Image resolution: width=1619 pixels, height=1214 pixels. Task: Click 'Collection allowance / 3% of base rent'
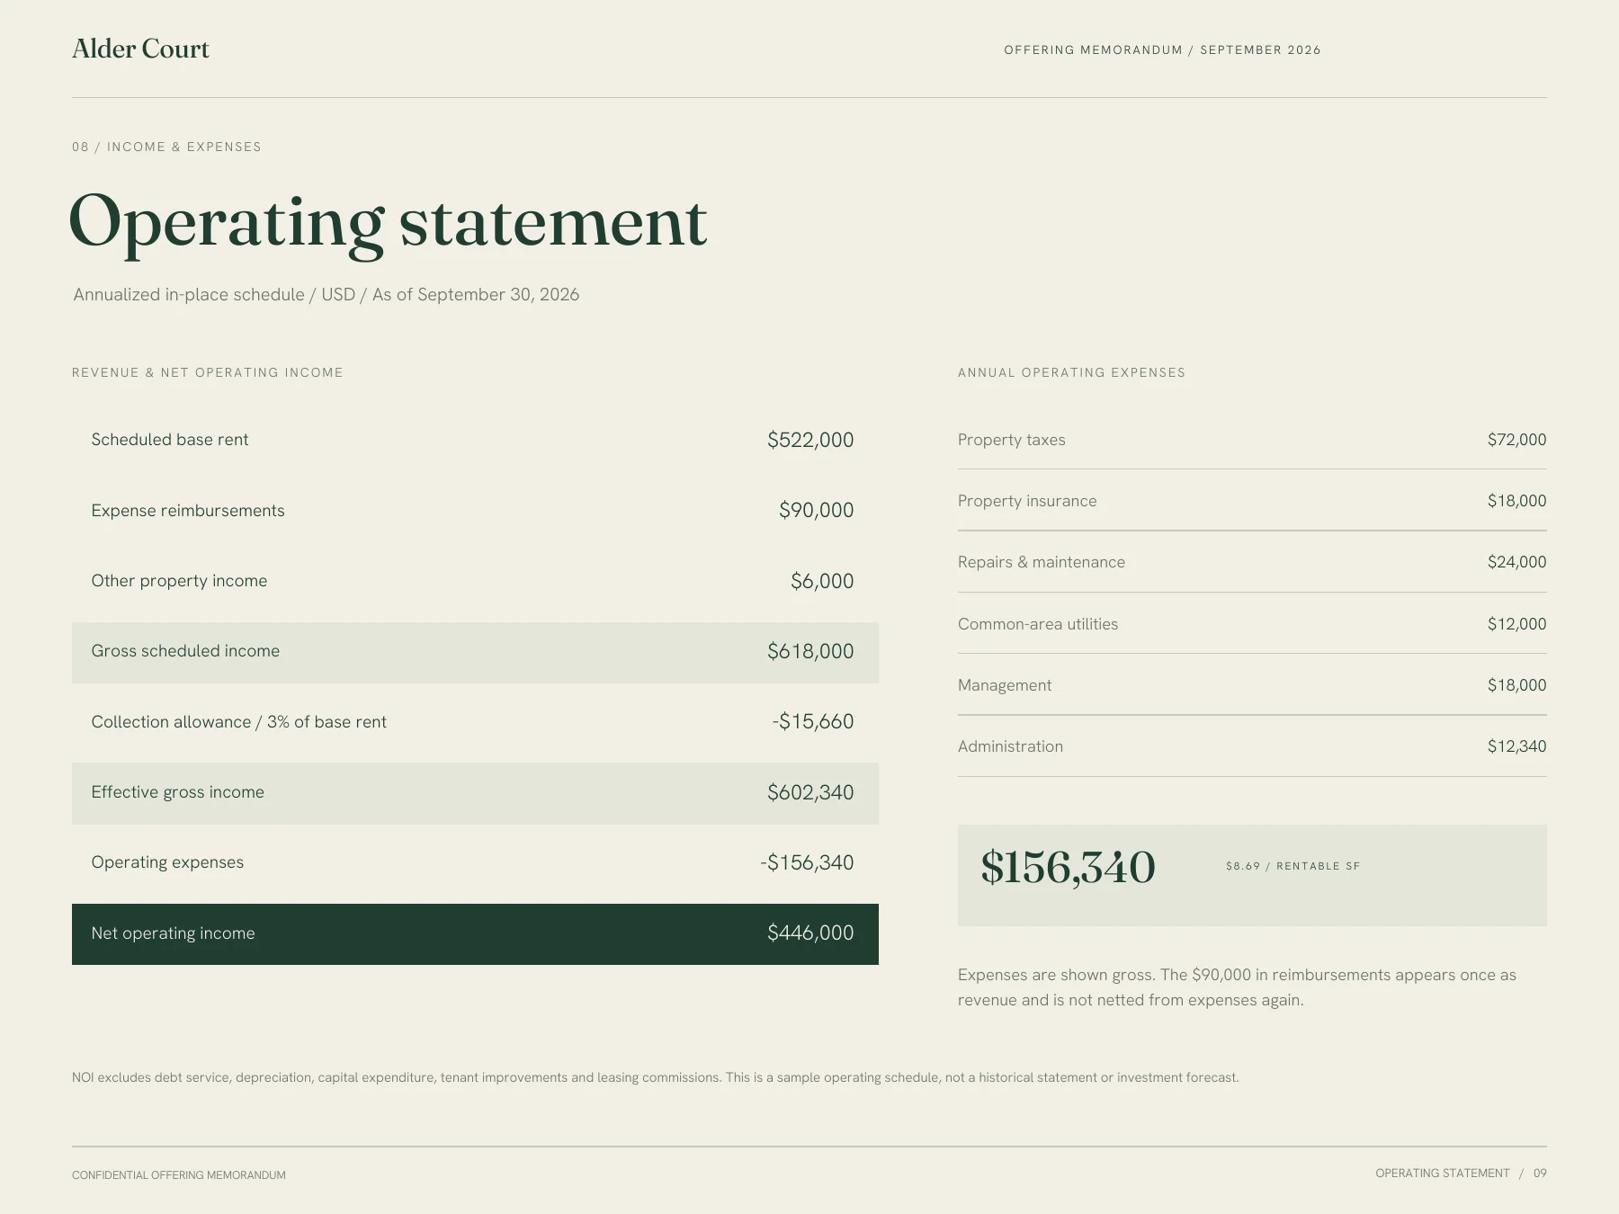[239, 722]
